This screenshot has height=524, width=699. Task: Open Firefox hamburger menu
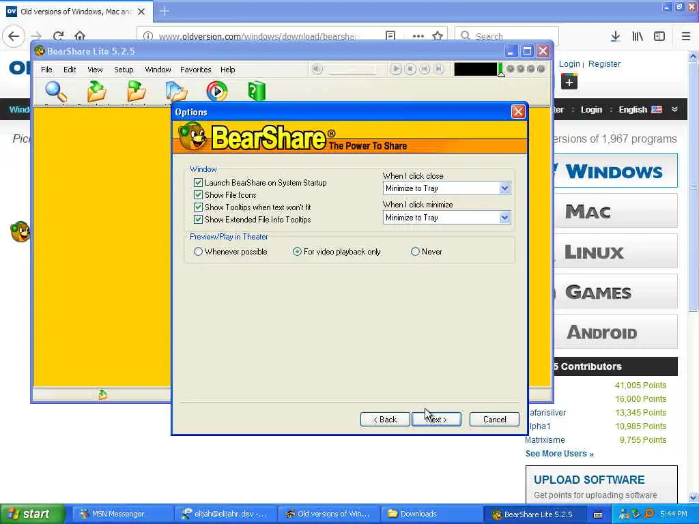click(x=686, y=37)
